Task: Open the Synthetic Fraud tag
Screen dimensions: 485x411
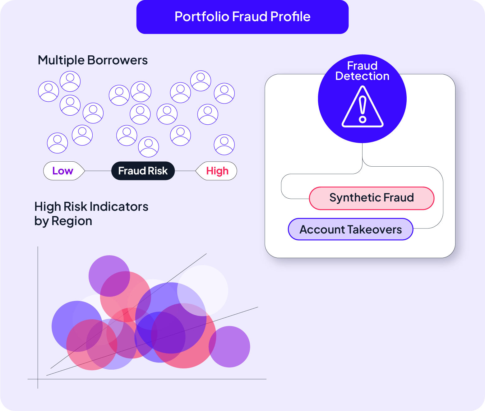Action: pyautogui.click(x=372, y=198)
